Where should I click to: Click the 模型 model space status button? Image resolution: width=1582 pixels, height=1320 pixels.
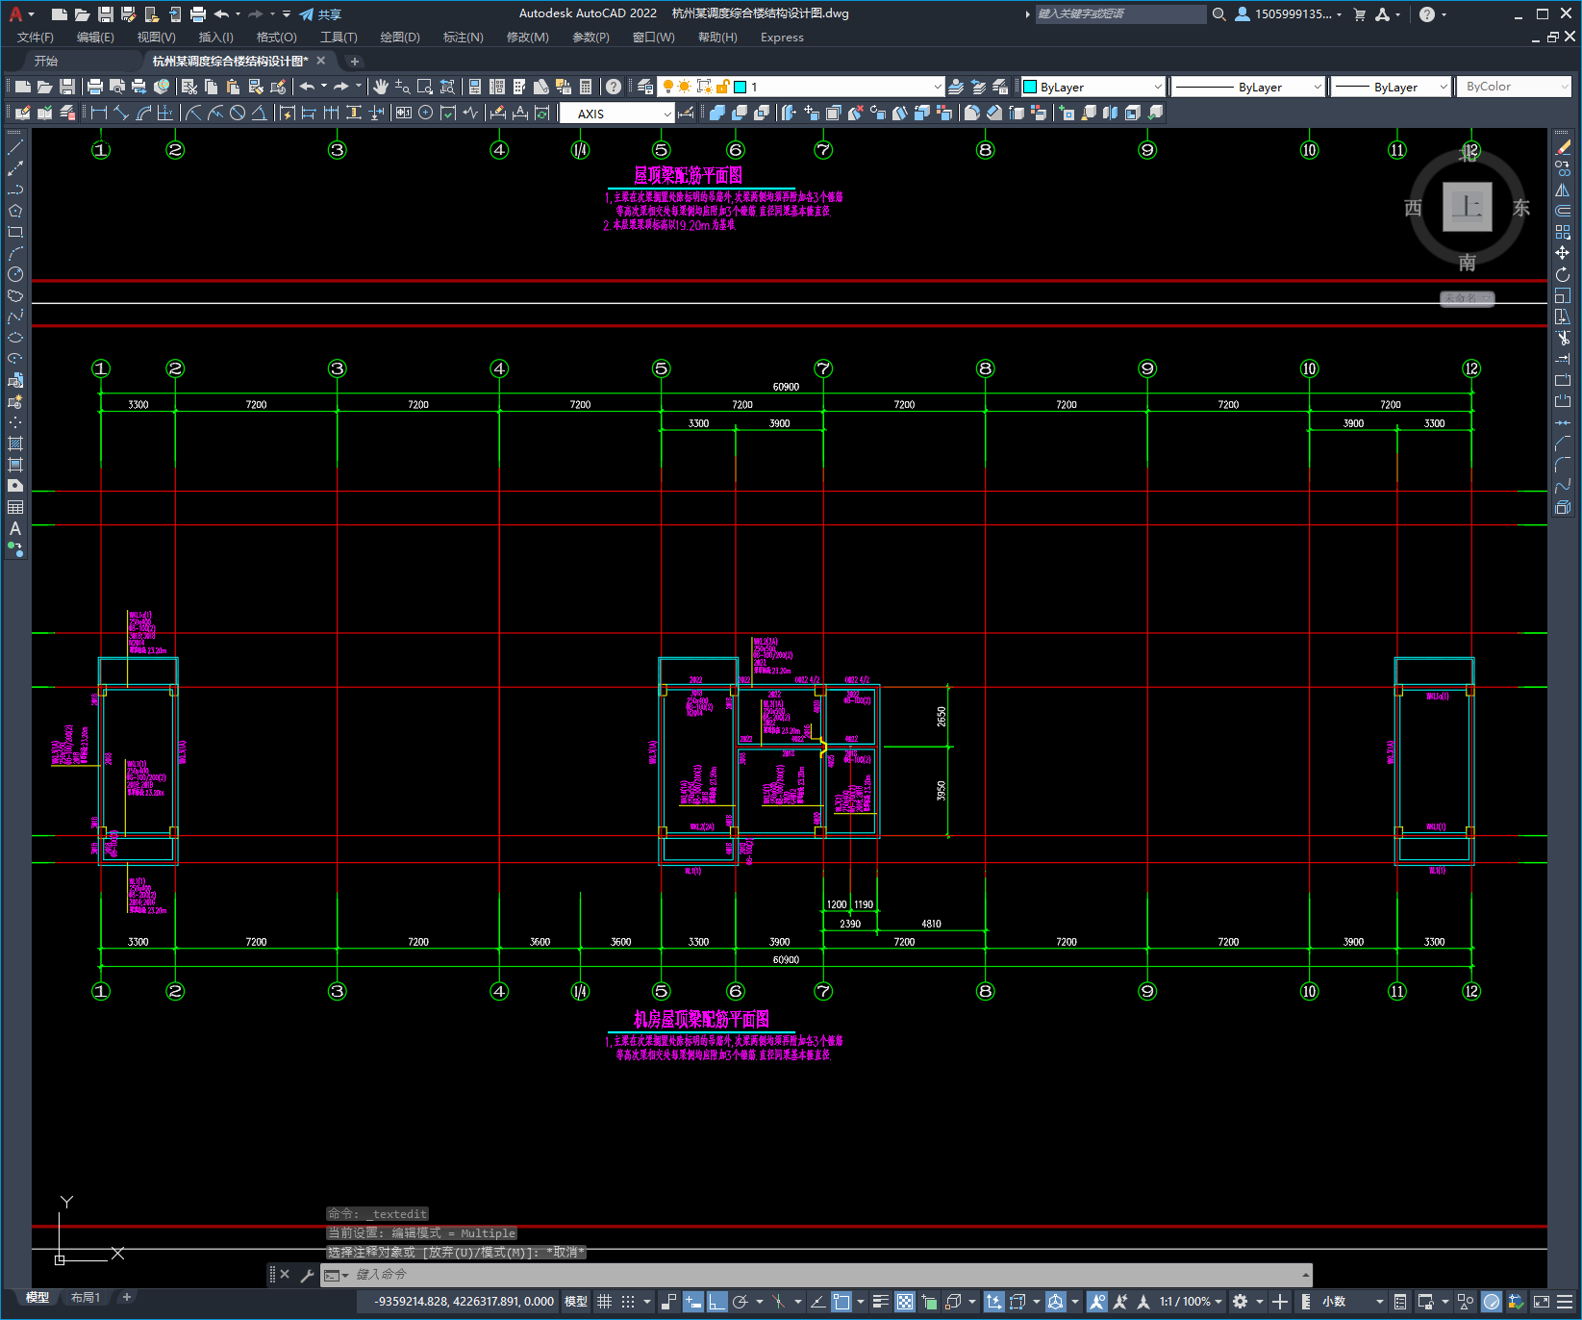576,1302
